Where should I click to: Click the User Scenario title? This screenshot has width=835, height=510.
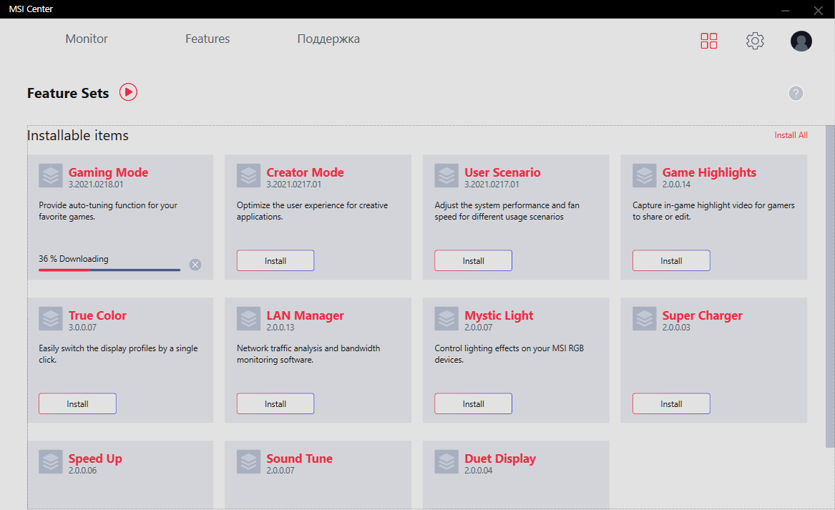click(x=502, y=172)
